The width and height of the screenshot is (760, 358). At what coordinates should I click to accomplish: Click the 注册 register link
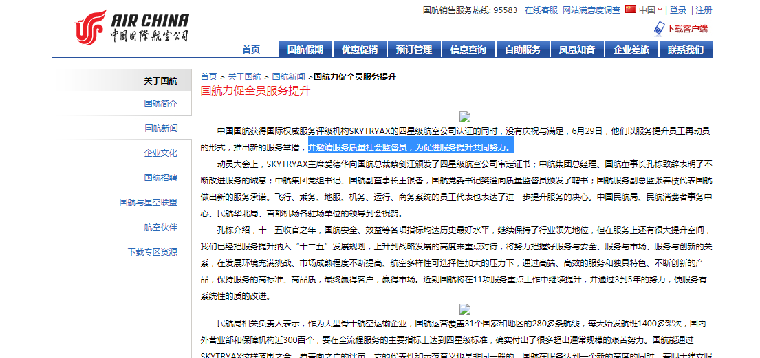coord(704,10)
